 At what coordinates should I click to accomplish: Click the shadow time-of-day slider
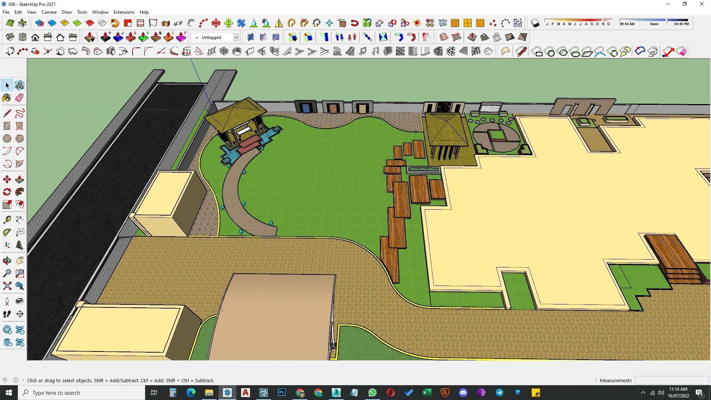coord(654,20)
